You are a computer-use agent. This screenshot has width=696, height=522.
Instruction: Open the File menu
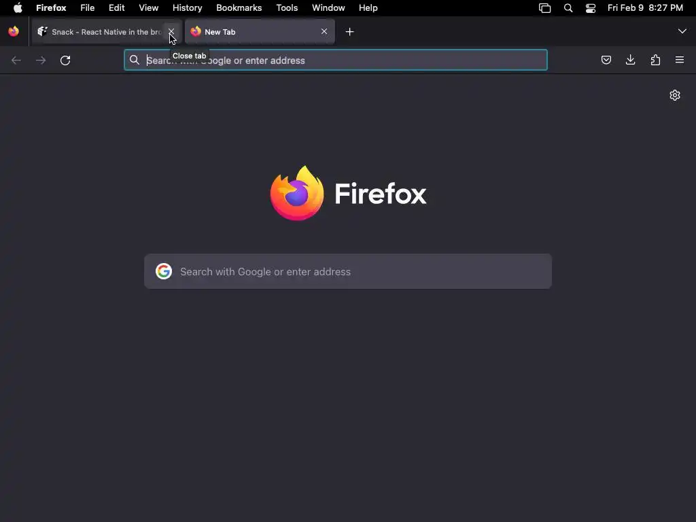click(x=88, y=7)
